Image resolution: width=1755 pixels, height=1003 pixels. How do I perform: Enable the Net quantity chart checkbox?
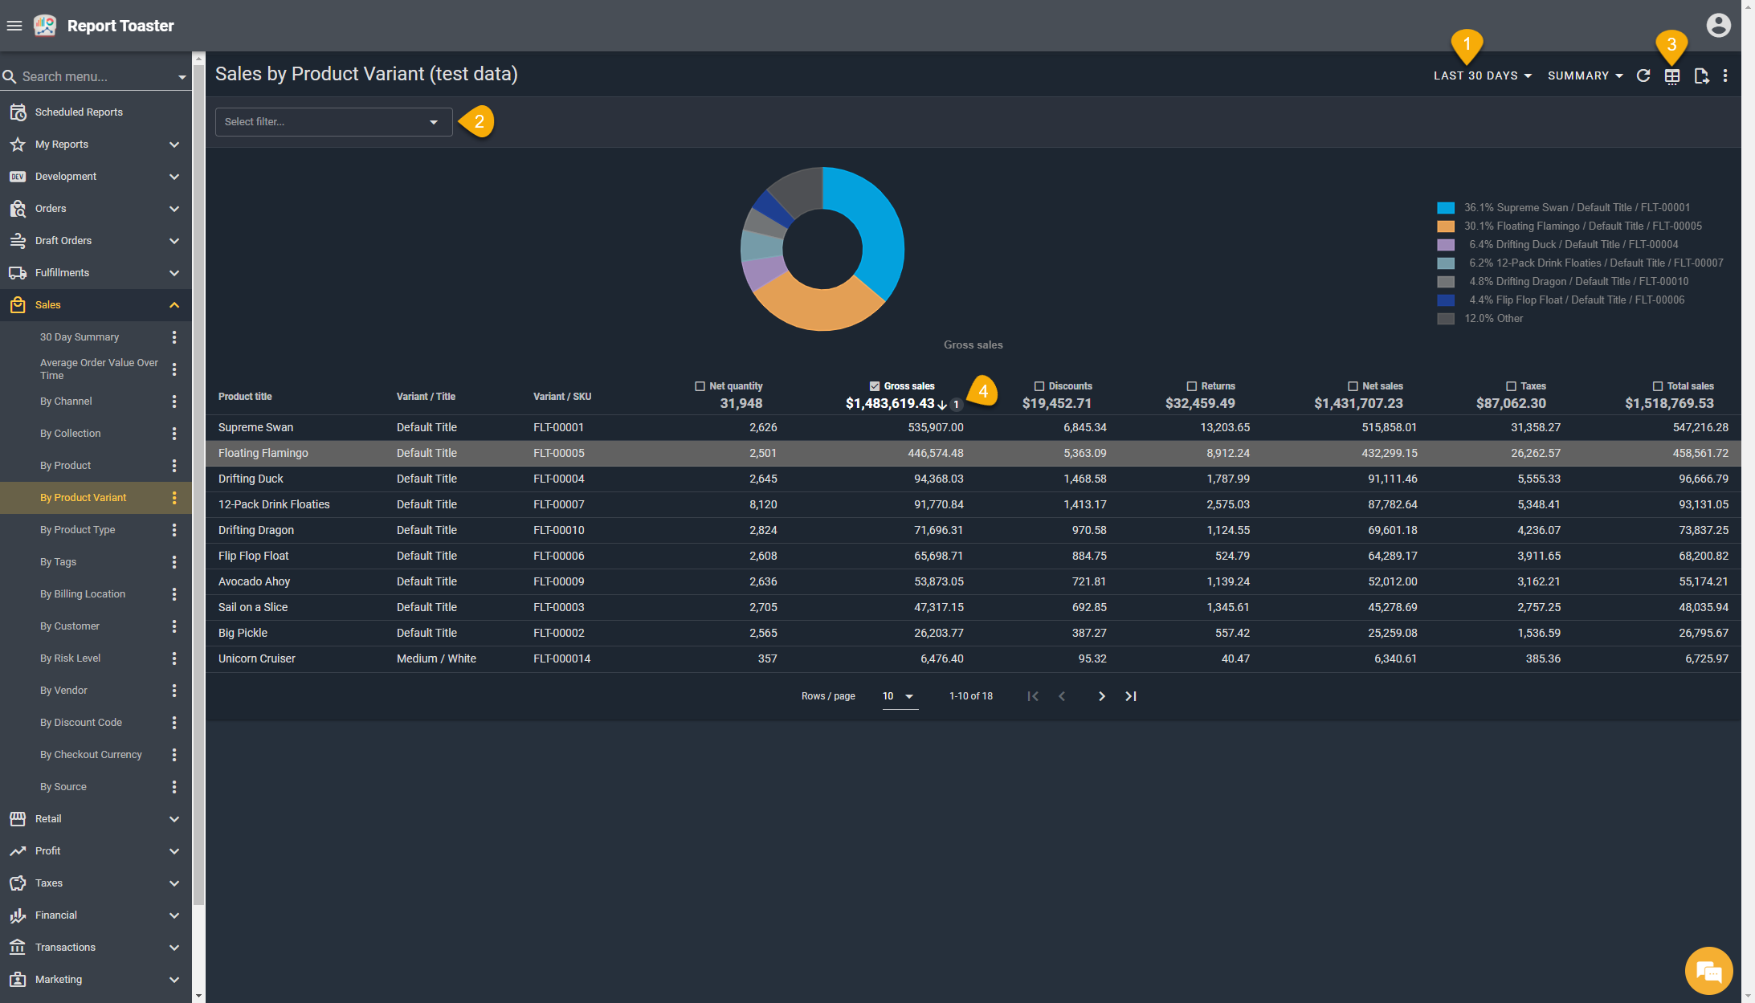tap(700, 386)
